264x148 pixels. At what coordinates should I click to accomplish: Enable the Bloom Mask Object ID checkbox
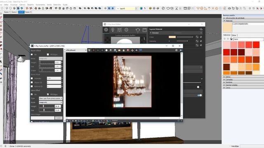pos(32,82)
